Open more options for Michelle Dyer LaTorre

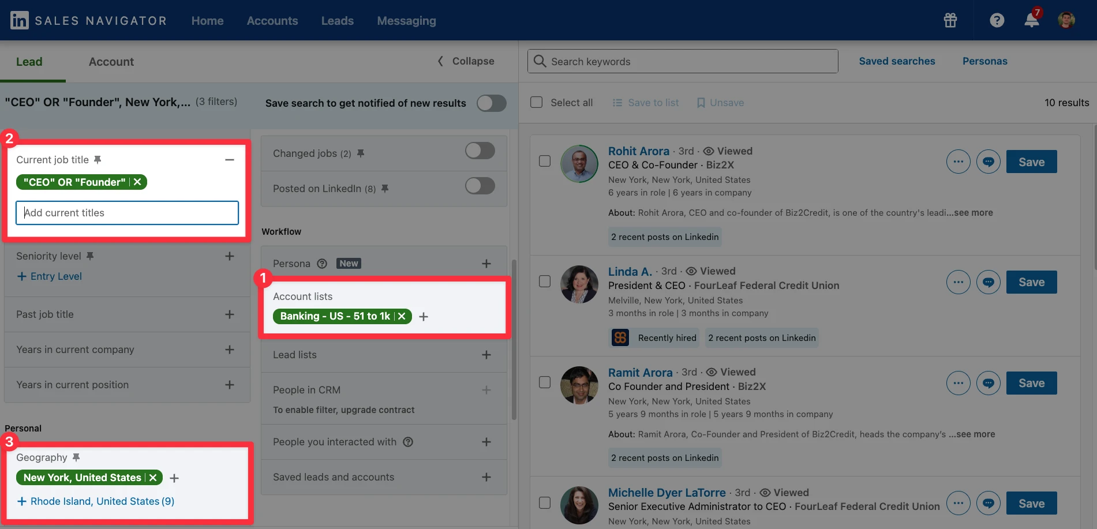point(958,504)
